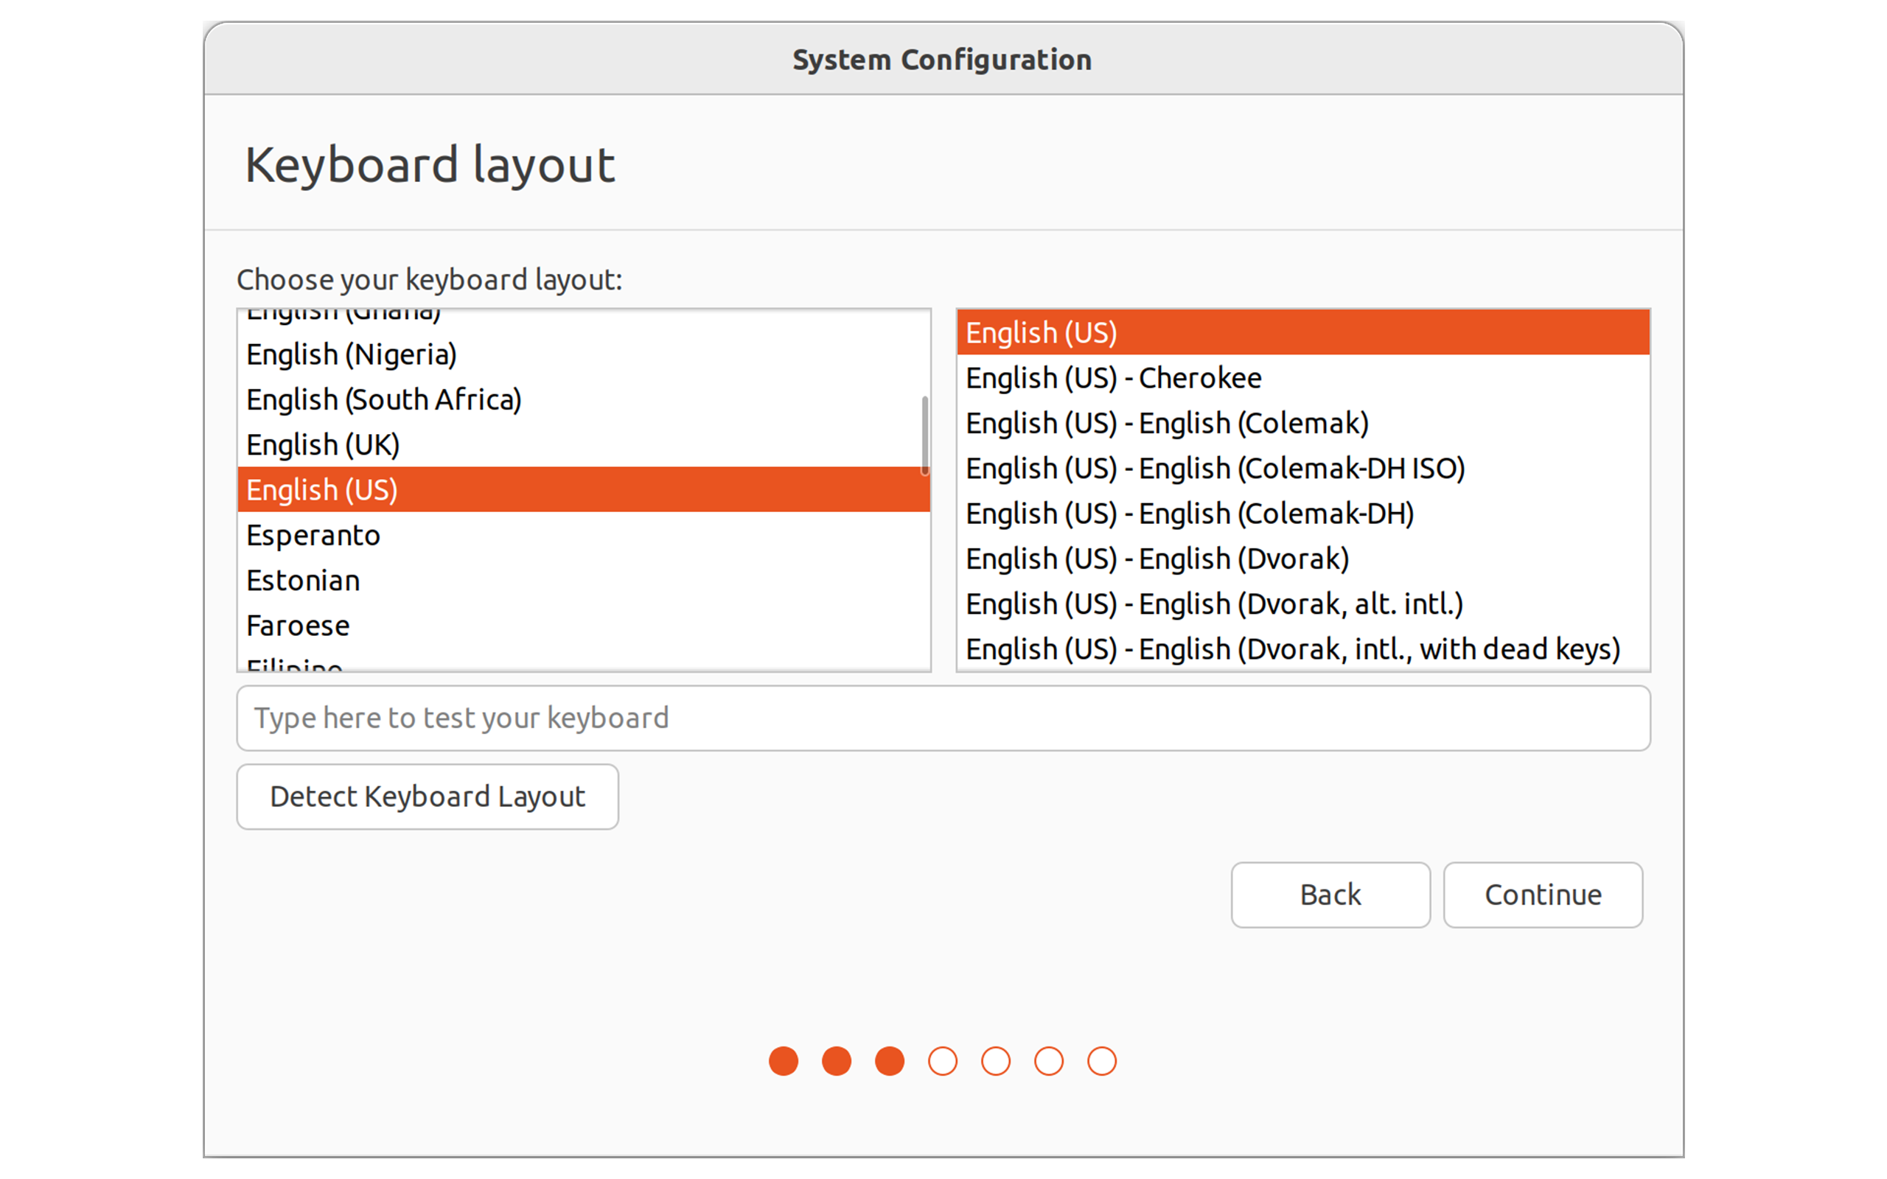The image size is (1887, 1179).
Task: Choose English (South Africa) layout
Action: pos(383,399)
